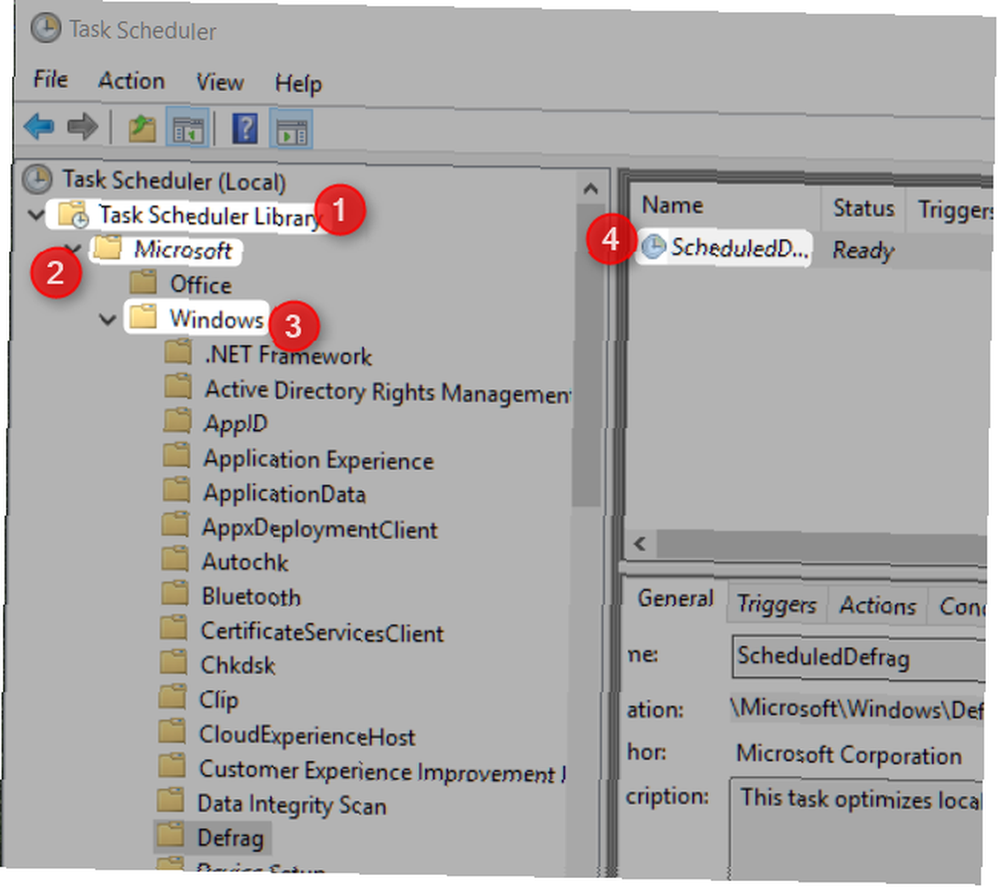The image size is (998, 887).
Task: Click the task description text box
Action: pyautogui.click(x=856, y=828)
